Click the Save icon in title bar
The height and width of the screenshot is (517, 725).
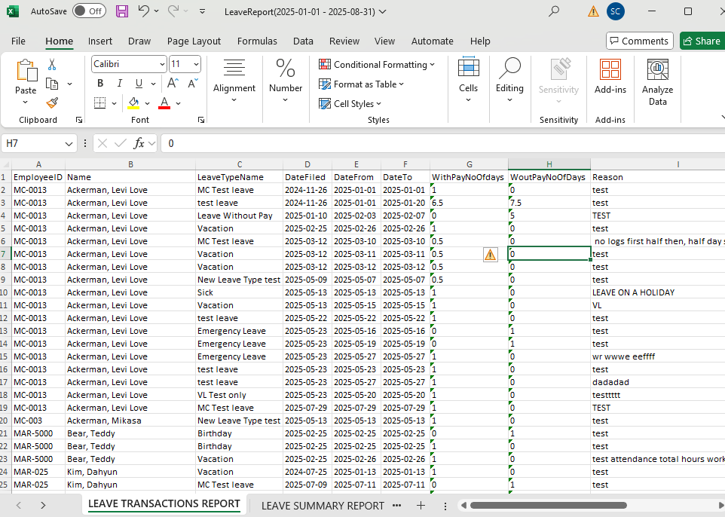tap(122, 11)
